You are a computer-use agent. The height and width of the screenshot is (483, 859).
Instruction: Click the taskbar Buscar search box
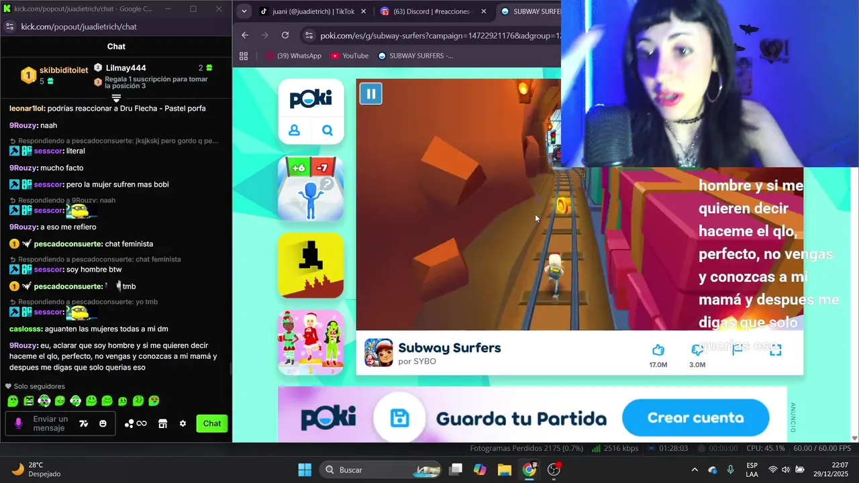[381, 470]
